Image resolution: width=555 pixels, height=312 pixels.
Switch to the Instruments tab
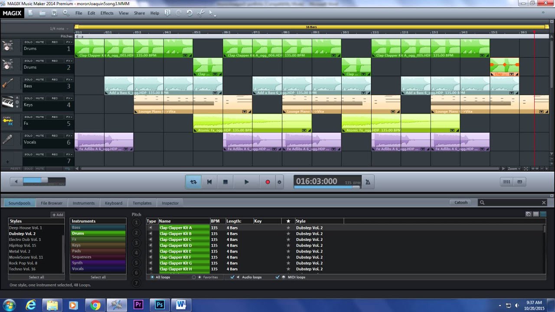click(x=84, y=203)
